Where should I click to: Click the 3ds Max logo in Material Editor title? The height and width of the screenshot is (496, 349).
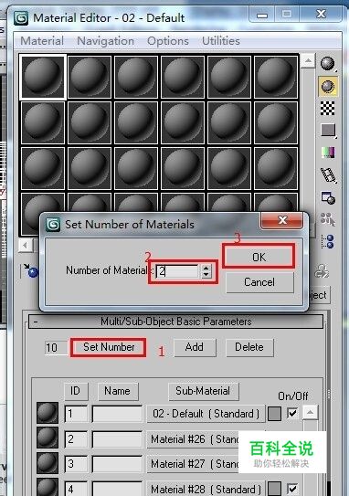click(x=21, y=18)
